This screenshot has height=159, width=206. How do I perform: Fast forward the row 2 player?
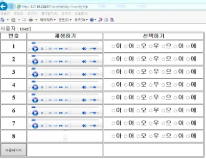pyautogui.click(x=61, y=62)
